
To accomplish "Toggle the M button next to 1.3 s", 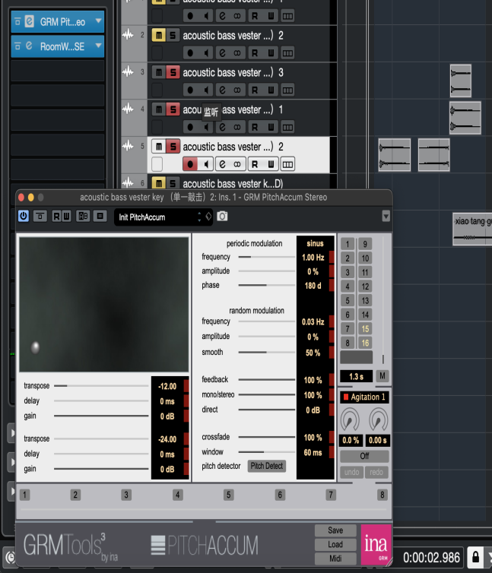I will pyautogui.click(x=382, y=376).
